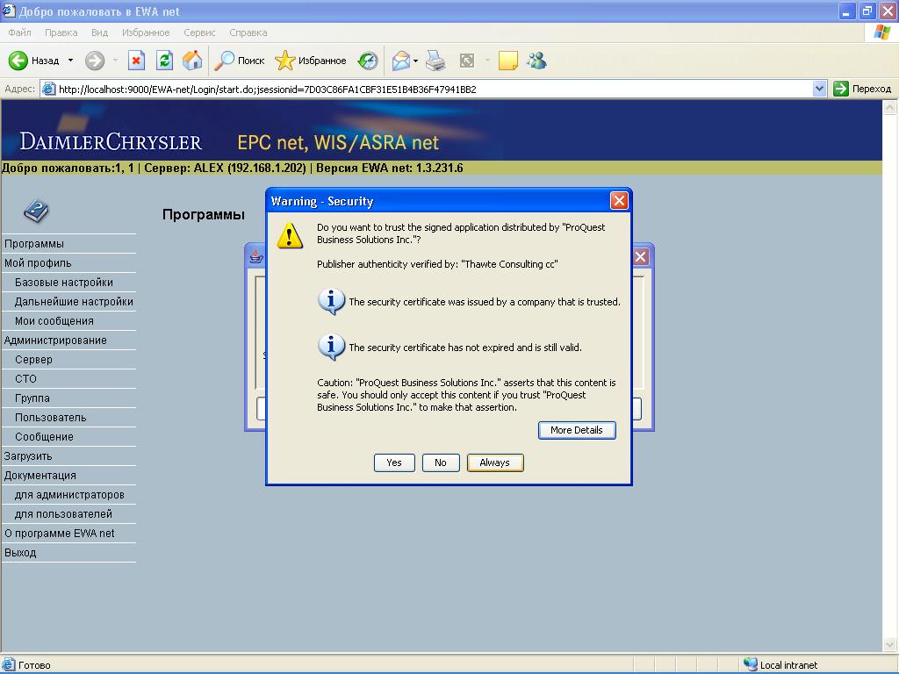
Task: Click the yellow warning triangle icon
Action: [290, 235]
